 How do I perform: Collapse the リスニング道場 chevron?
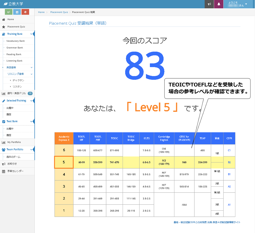[x=31, y=74]
